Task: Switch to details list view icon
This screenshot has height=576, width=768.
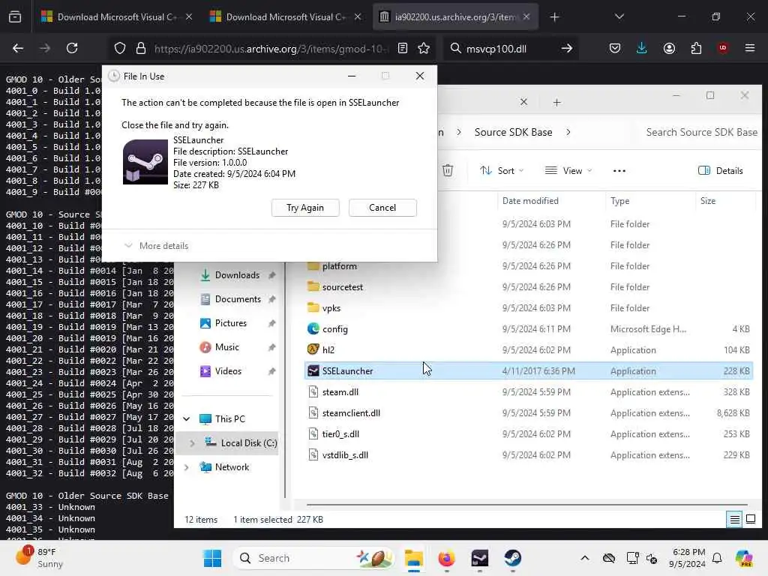Action: [x=735, y=519]
